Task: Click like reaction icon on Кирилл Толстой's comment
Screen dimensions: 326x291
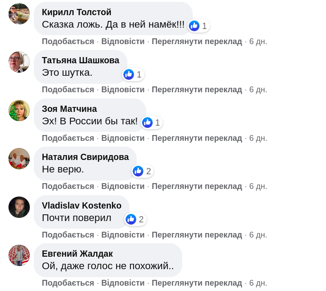Action: 194,26
